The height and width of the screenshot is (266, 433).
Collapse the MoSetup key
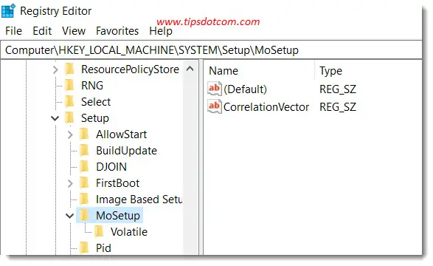click(x=70, y=216)
